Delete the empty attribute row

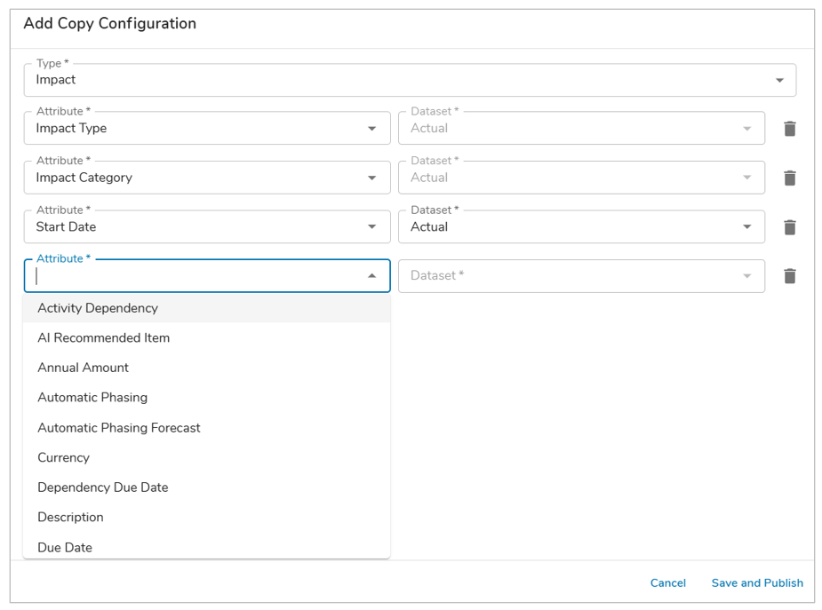tap(789, 276)
